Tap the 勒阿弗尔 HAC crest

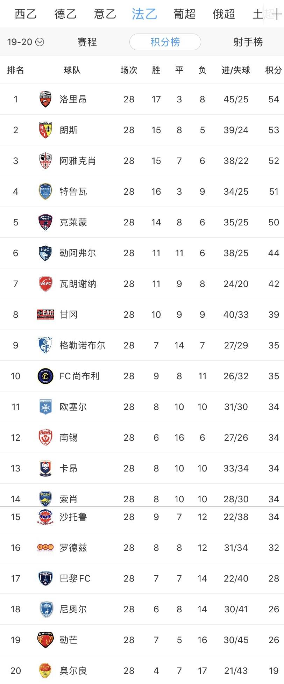pyautogui.click(x=45, y=253)
